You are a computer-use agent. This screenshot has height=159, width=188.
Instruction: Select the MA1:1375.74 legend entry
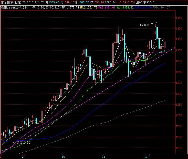[x=70, y=7]
